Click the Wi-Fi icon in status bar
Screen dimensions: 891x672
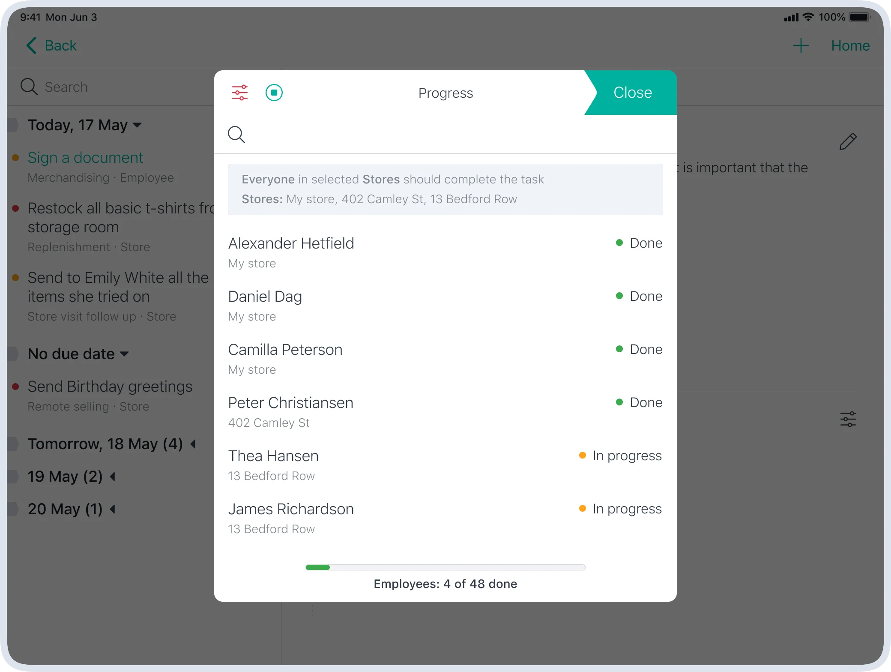click(x=808, y=17)
